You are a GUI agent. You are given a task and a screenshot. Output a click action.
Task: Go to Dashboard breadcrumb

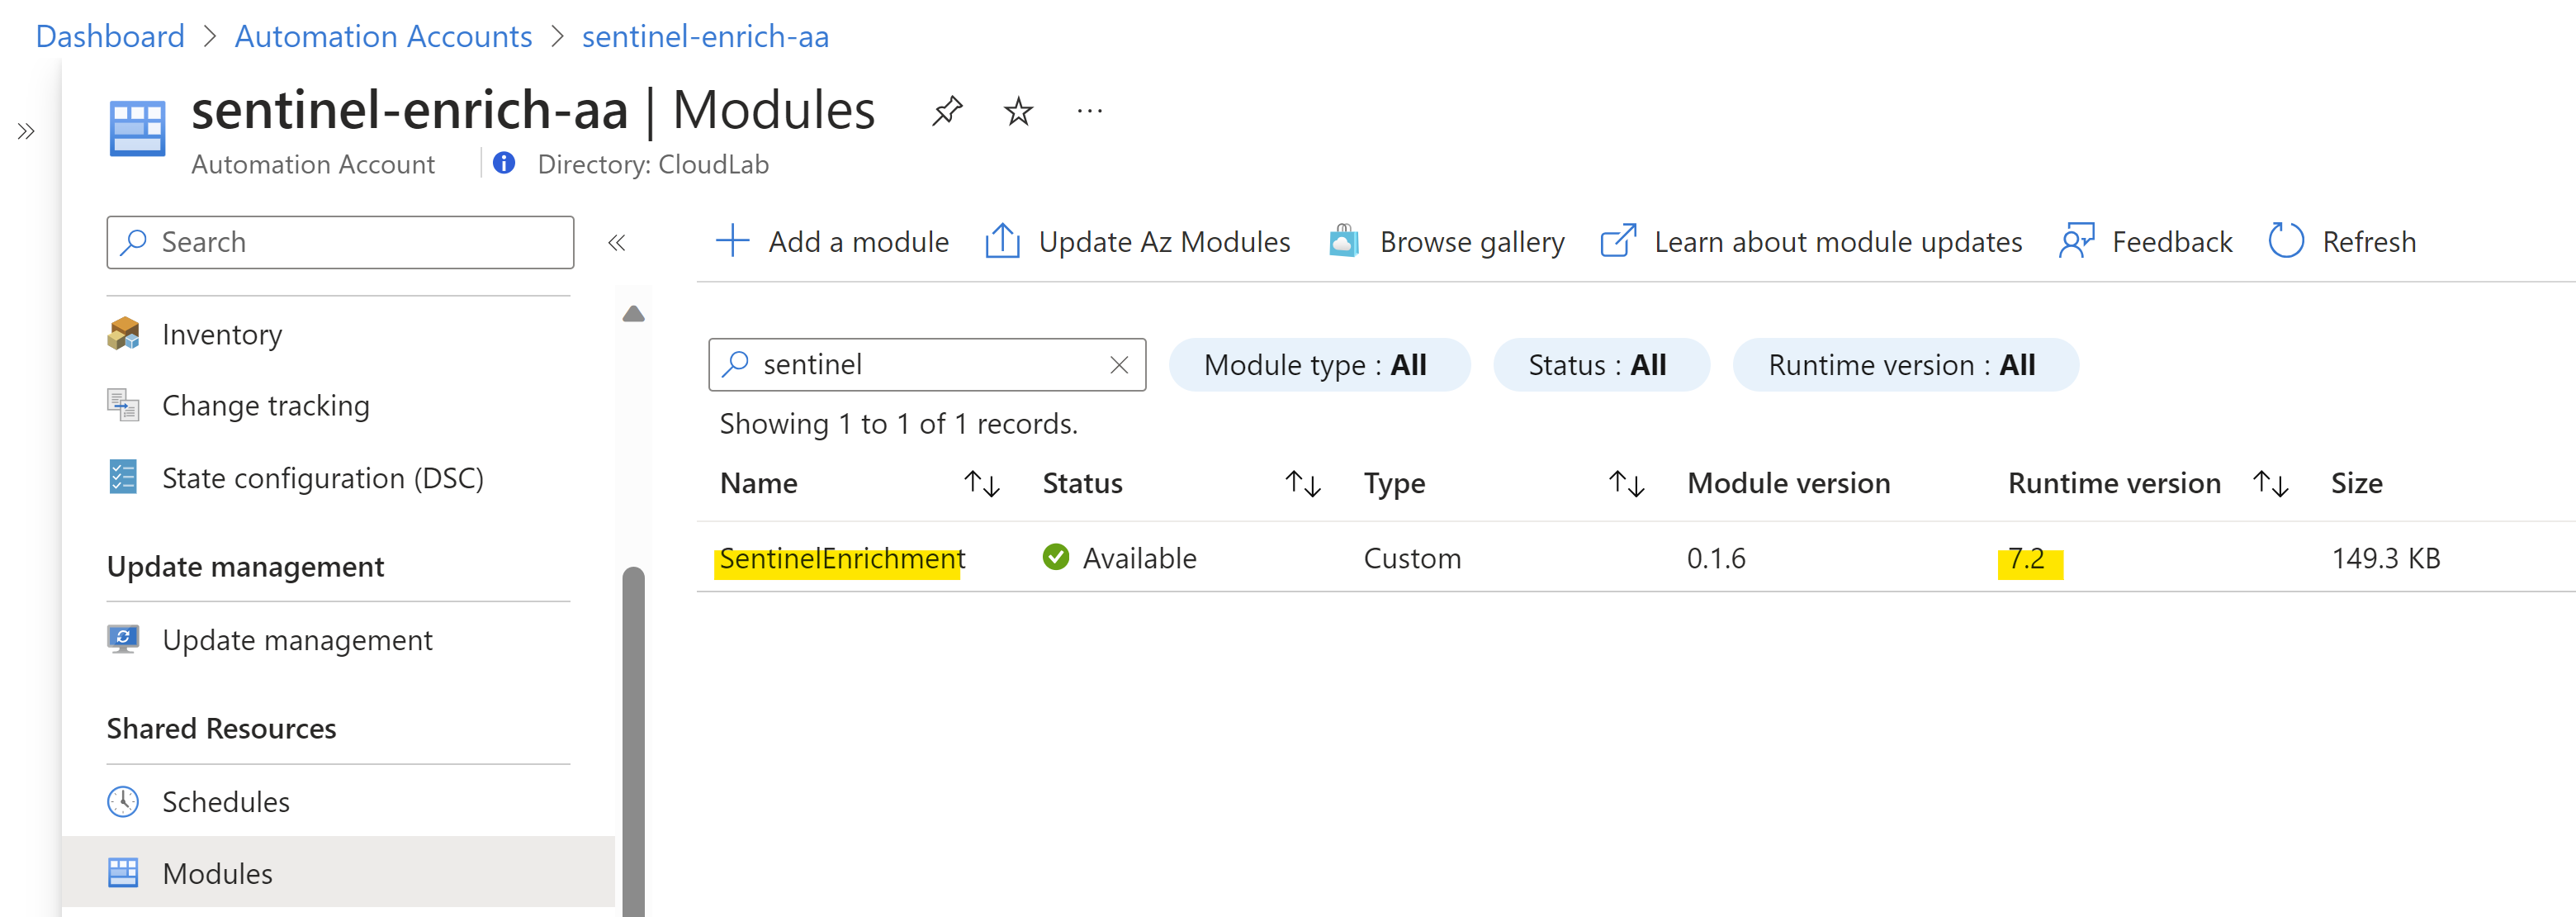pos(110,36)
